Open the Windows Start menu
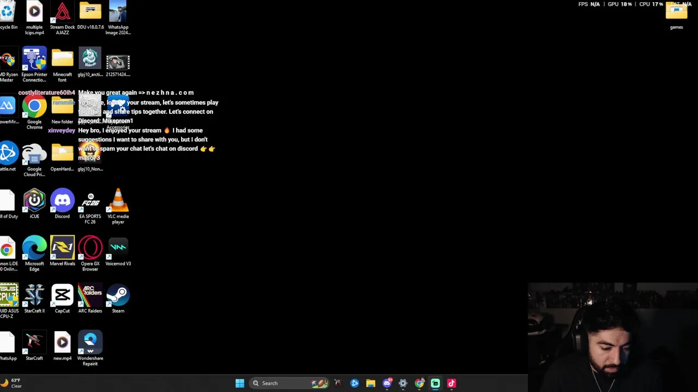698x392 pixels. click(239, 383)
